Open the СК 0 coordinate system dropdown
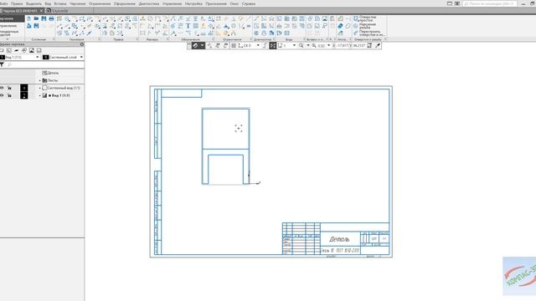Image resolution: width=536 pixels, height=301 pixels. click(258, 45)
